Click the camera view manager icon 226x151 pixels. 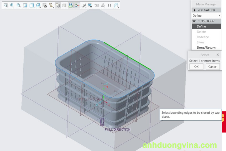coord(45,5)
